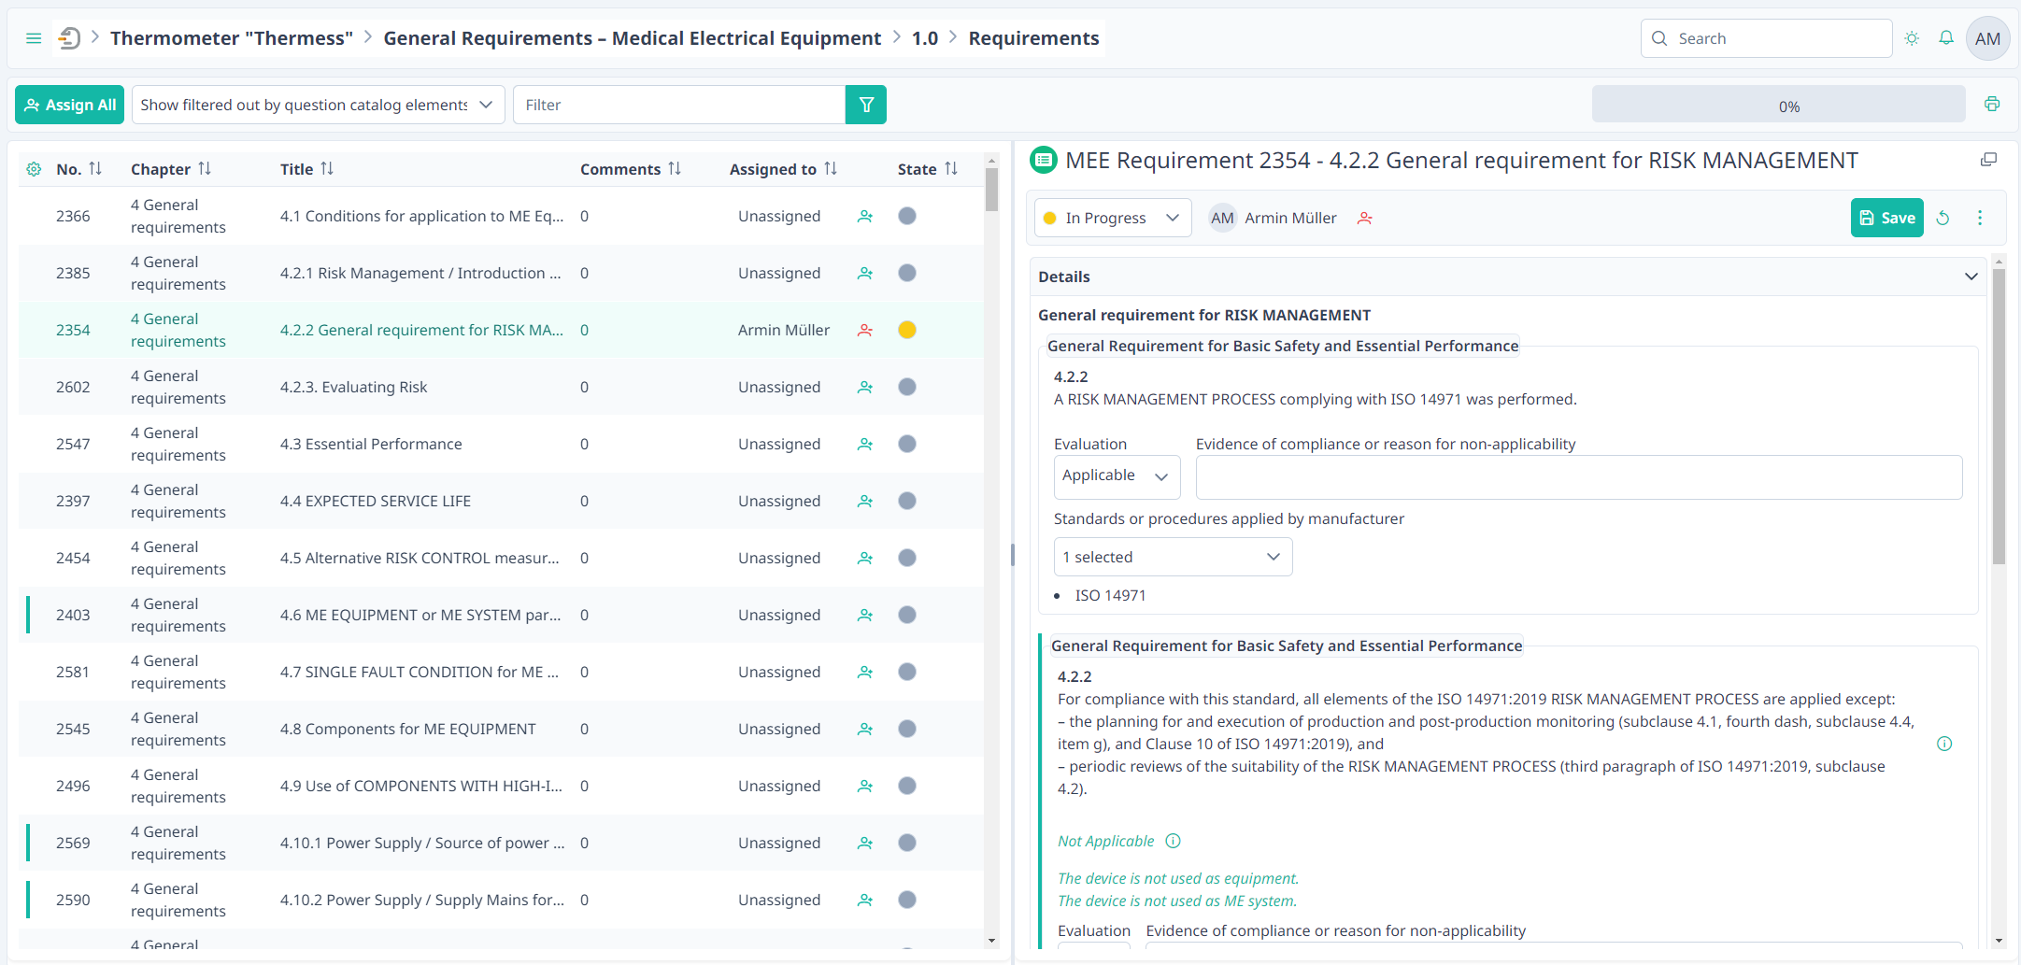The height and width of the screenshot is (965, 2021).
Task: Click the reset icon next to Save
Action: 1943,218
